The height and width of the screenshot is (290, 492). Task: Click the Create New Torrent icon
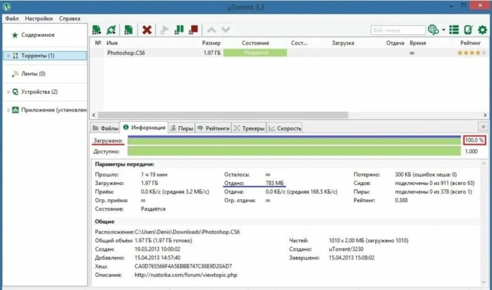128,30
